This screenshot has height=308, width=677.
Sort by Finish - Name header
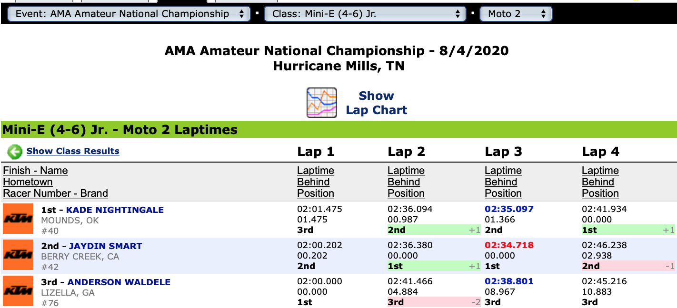(x=35, y=171)
